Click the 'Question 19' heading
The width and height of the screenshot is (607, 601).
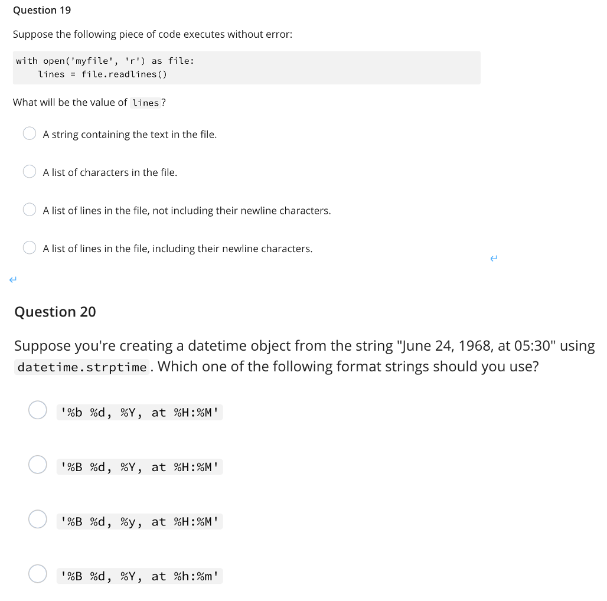click(41, 9)
